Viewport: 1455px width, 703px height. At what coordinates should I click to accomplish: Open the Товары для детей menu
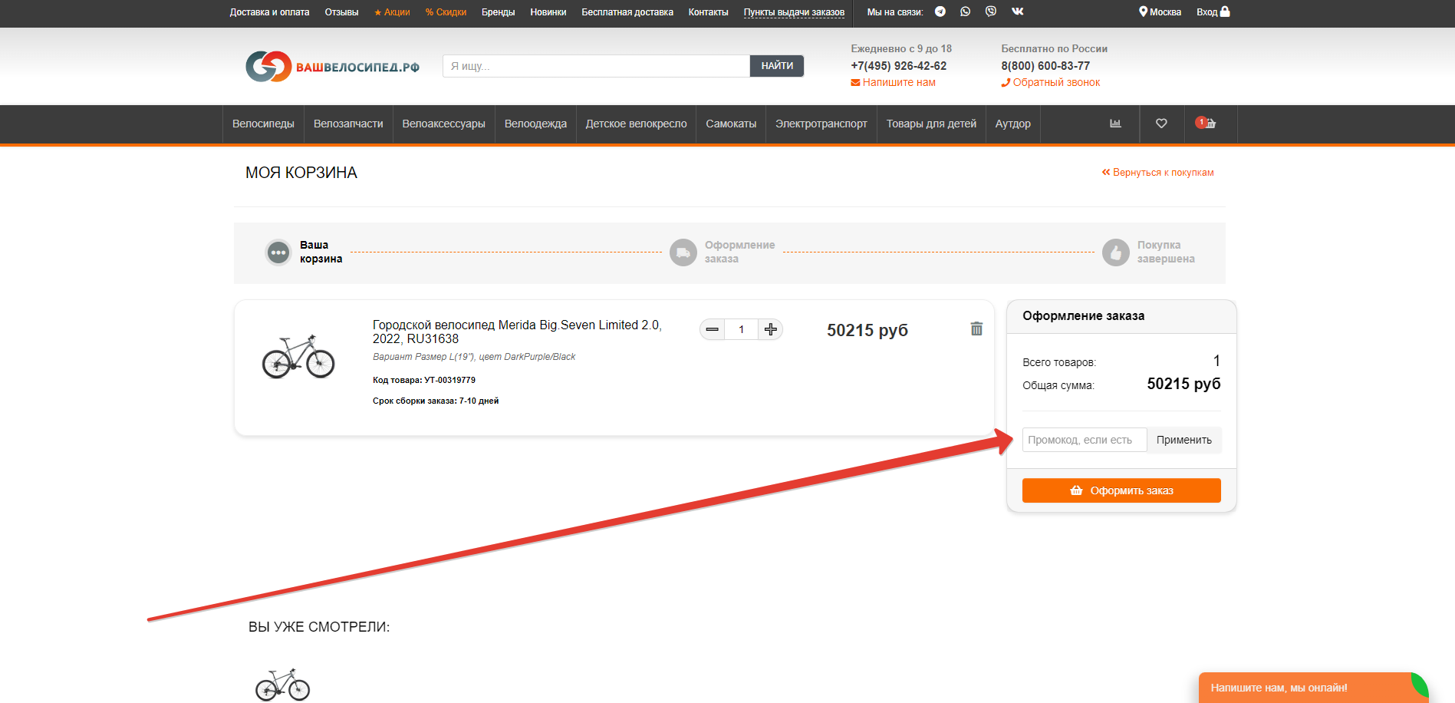point(931,124)
